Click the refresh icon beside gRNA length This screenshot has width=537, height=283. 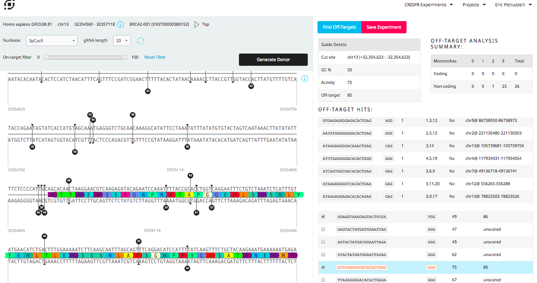pyautogui.click(x=141, y=41)
